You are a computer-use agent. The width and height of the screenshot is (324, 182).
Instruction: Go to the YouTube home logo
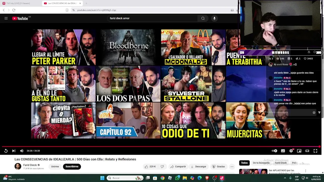[20, 18]
